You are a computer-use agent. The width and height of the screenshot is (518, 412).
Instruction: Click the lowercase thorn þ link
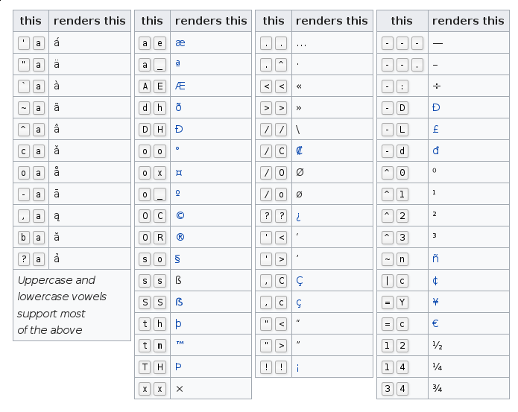click(178, 323)
